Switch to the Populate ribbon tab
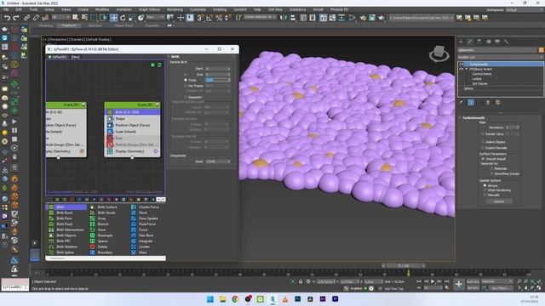The width and height of the screenshot is (545, 306). 152,25
